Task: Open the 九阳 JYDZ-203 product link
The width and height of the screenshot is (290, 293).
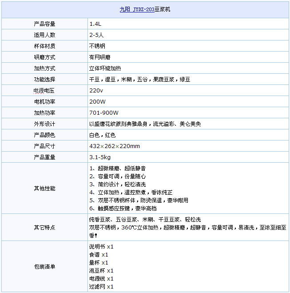Action: (x=137, y=9)
